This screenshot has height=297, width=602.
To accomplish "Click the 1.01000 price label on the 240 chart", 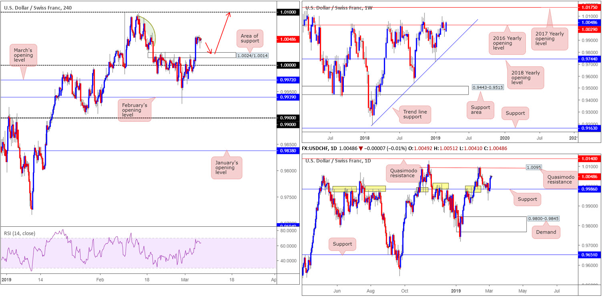I will pos(288,12).
